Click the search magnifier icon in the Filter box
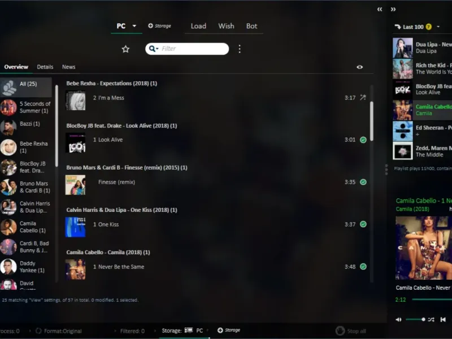The image size is (452, 339). click(x=152, y=49)
